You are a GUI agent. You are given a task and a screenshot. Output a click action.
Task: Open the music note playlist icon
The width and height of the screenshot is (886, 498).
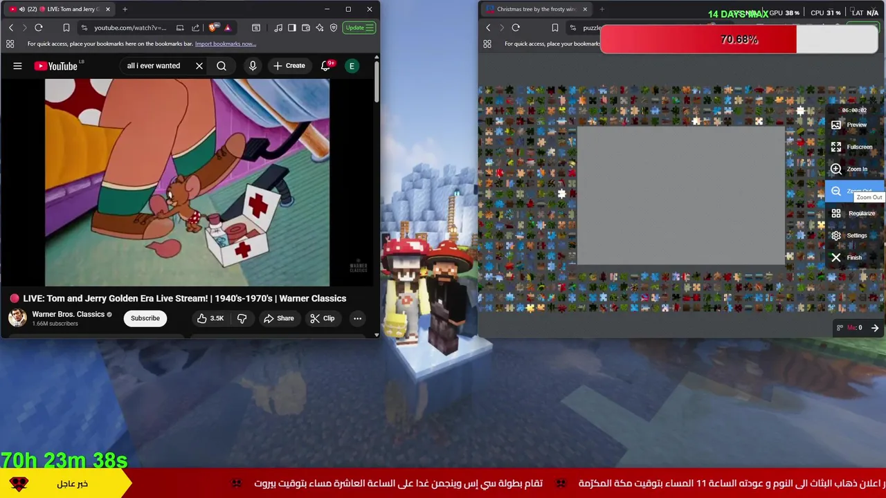pos(278,28)
